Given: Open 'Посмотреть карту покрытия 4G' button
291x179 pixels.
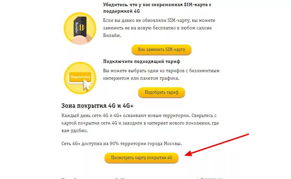Looking at the screenshot, I should 141,158.
